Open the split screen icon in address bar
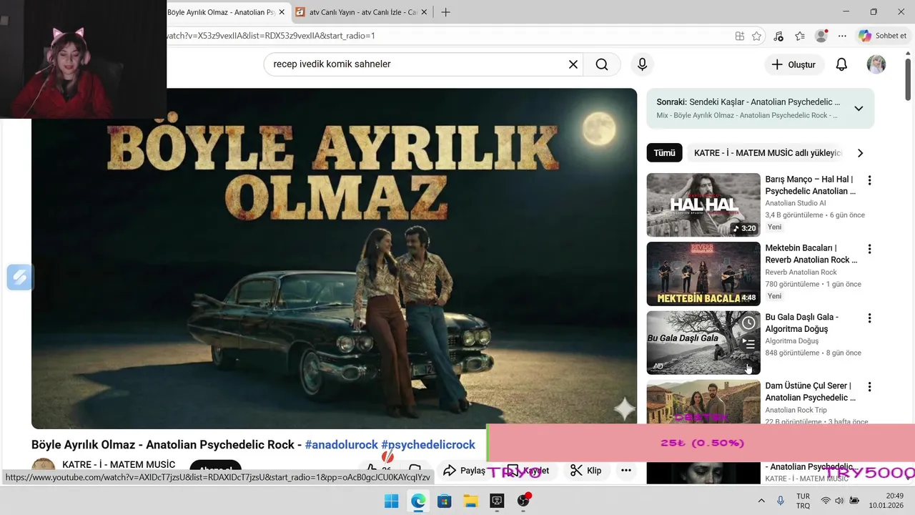 [x=740, y=36]
